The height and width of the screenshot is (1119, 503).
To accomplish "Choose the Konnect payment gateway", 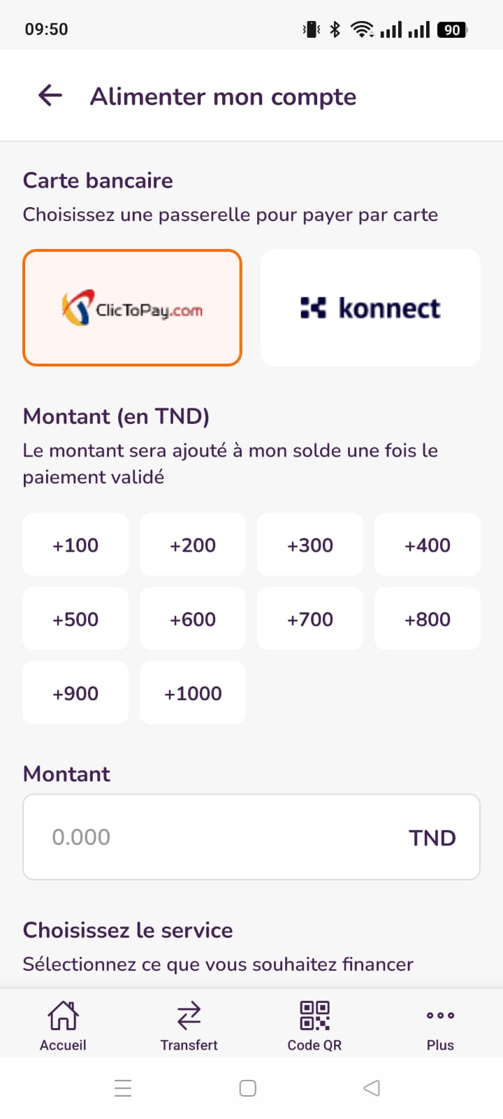I will click(370, 308).
